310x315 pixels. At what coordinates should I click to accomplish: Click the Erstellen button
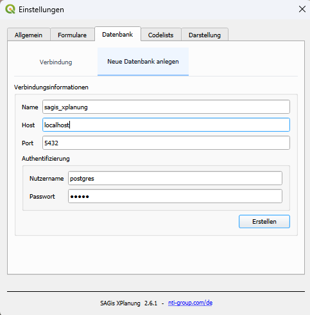click(264, 222)
